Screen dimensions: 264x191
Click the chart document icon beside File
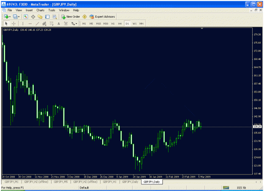click(4, 10)
